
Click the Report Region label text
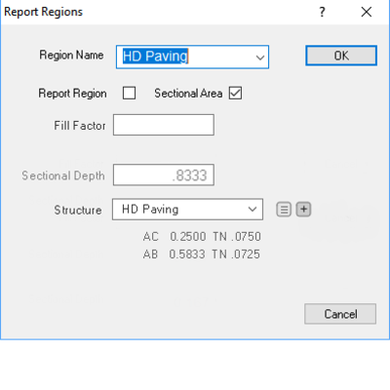click(72, 94)
